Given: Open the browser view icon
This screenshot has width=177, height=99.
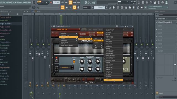Looking at the screenshot, I should point(126,7).
